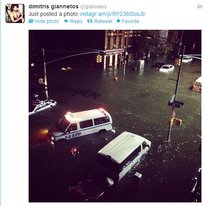Viewport: 207px width, 206px height.
Task: Click the Favorite star icon
Action: 118,21
